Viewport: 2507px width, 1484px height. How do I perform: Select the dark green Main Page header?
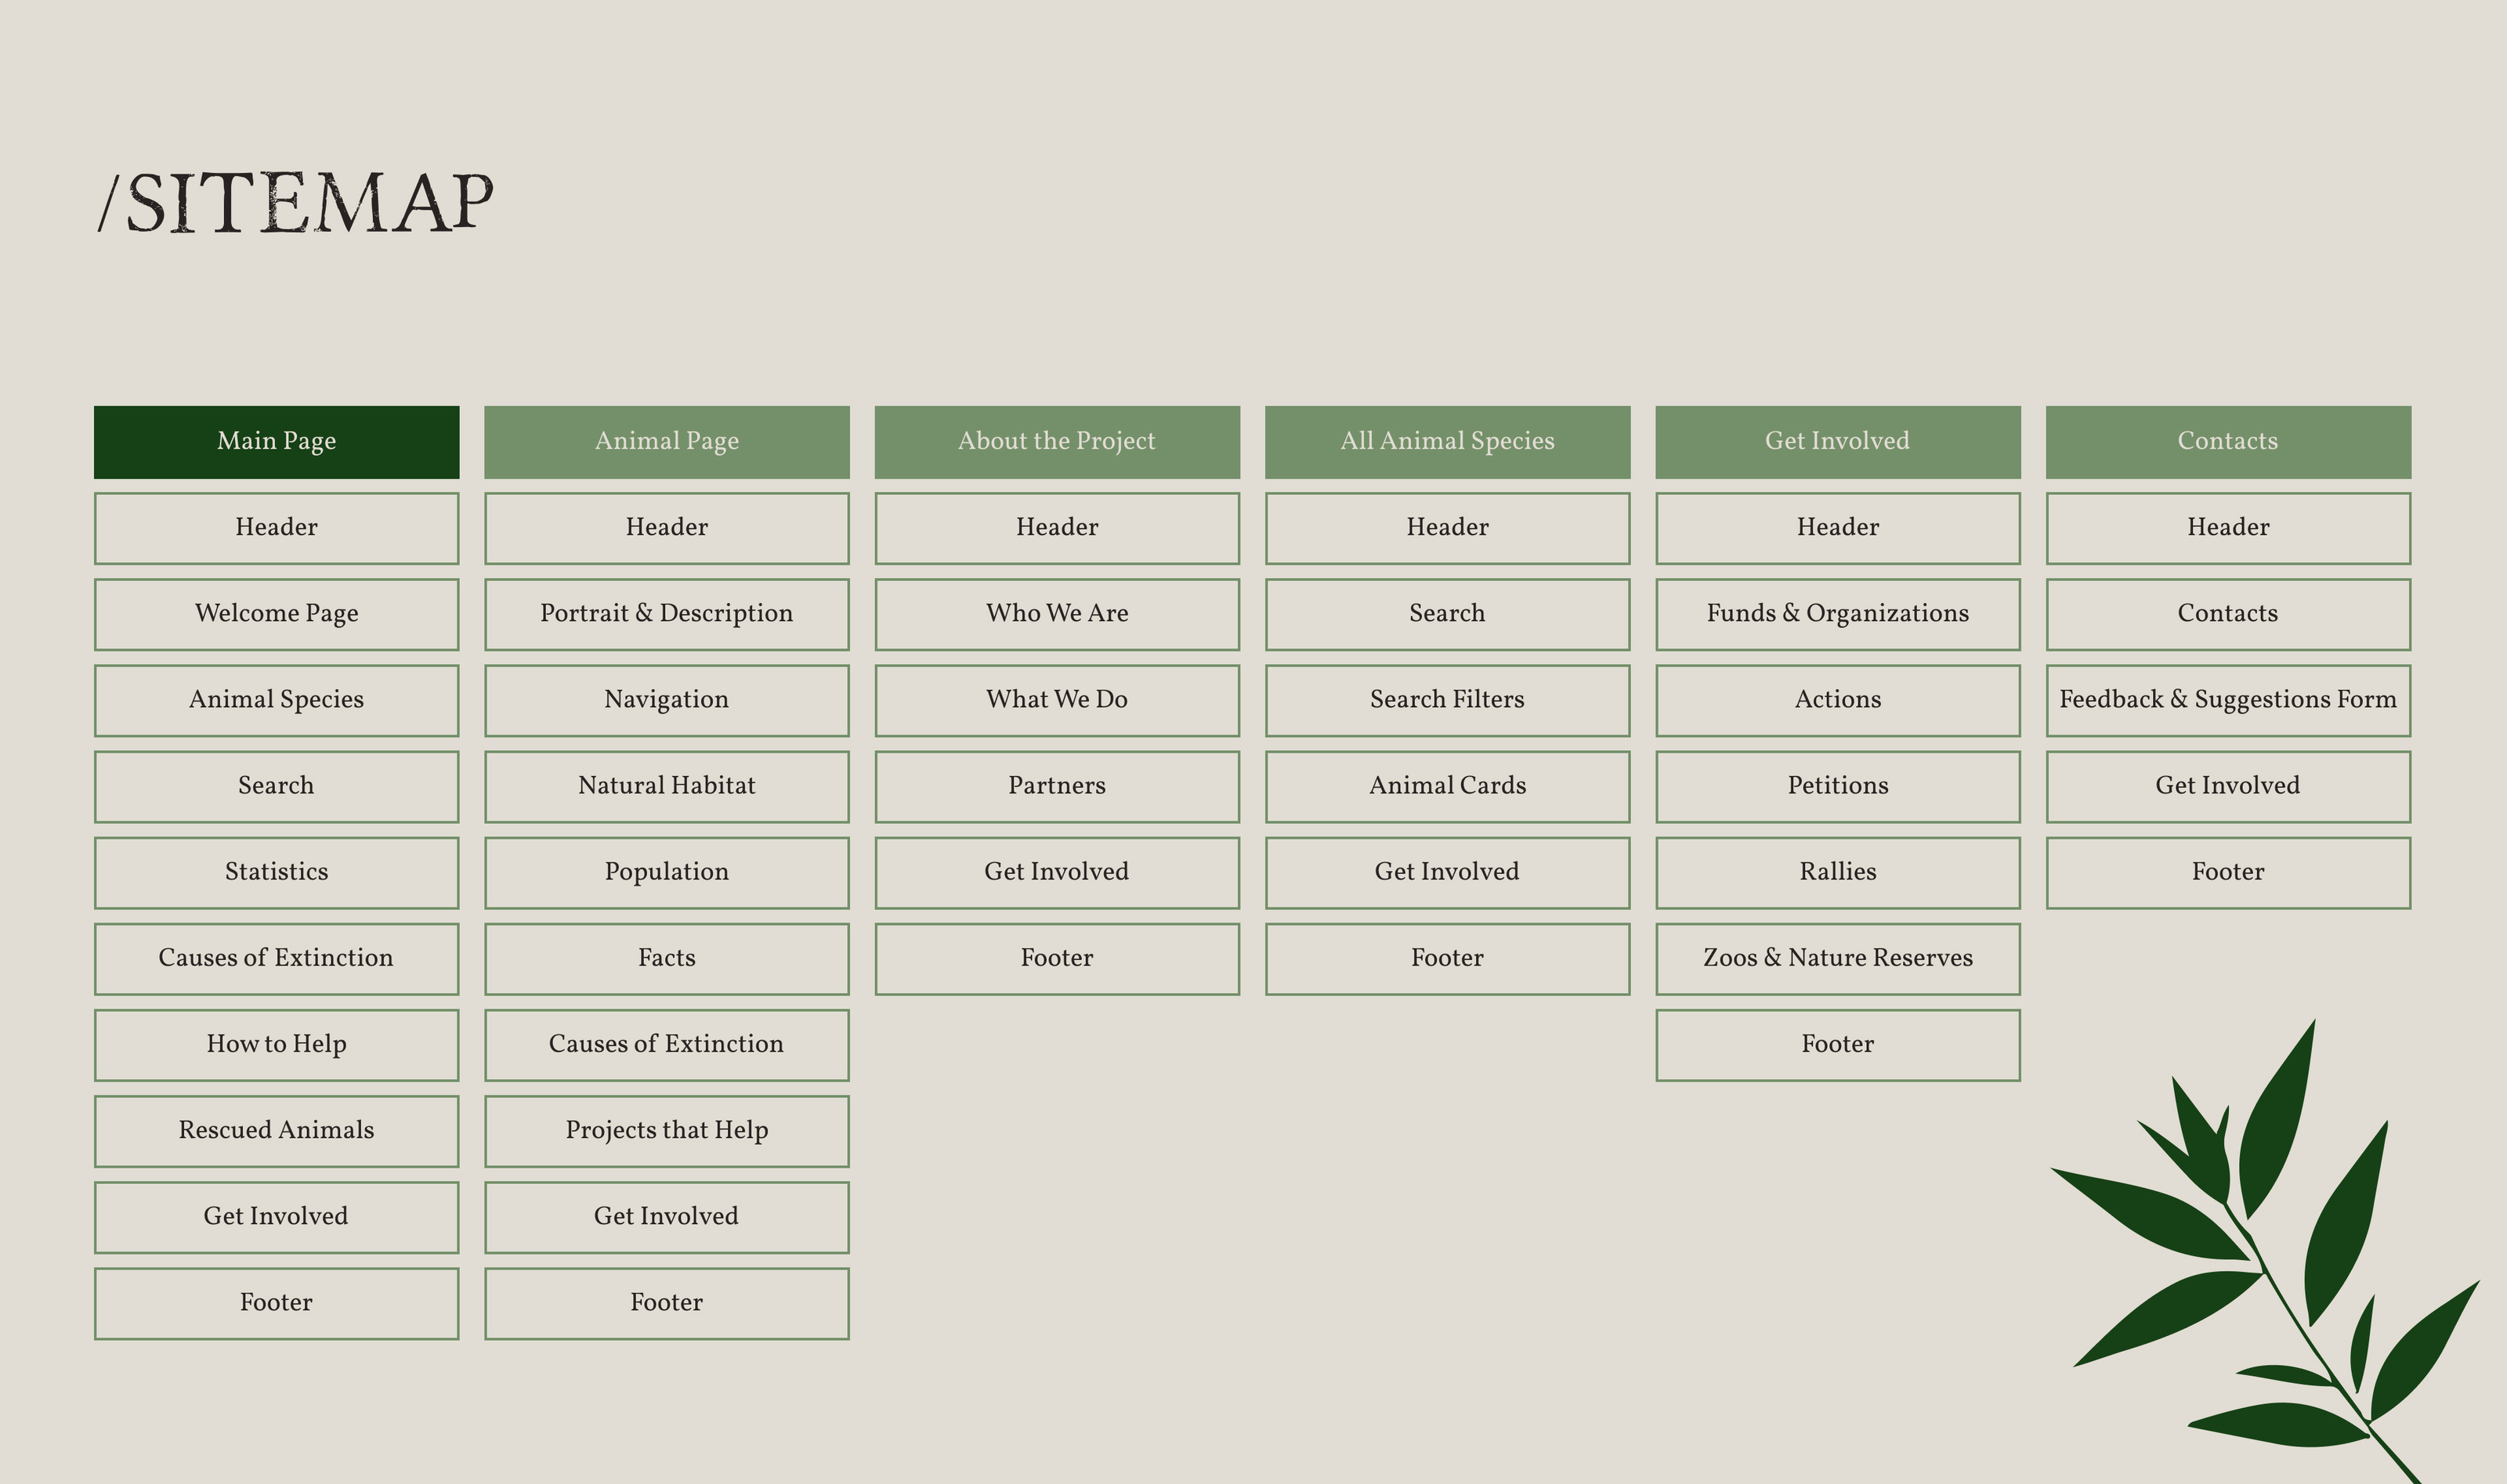[x=276, y=442]
